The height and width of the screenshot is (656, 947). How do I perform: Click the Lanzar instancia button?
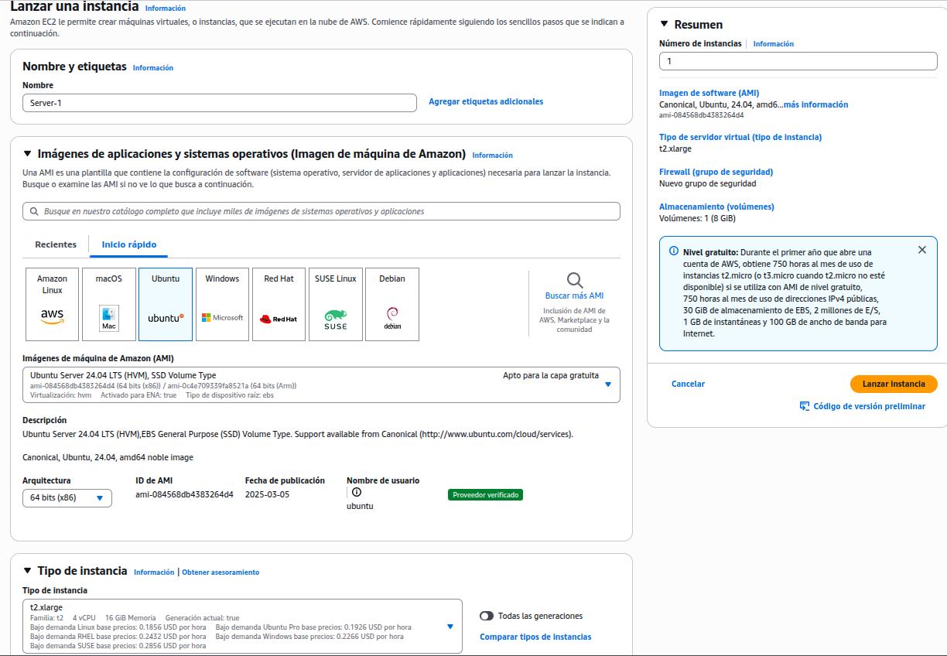[x=893, y=384]
